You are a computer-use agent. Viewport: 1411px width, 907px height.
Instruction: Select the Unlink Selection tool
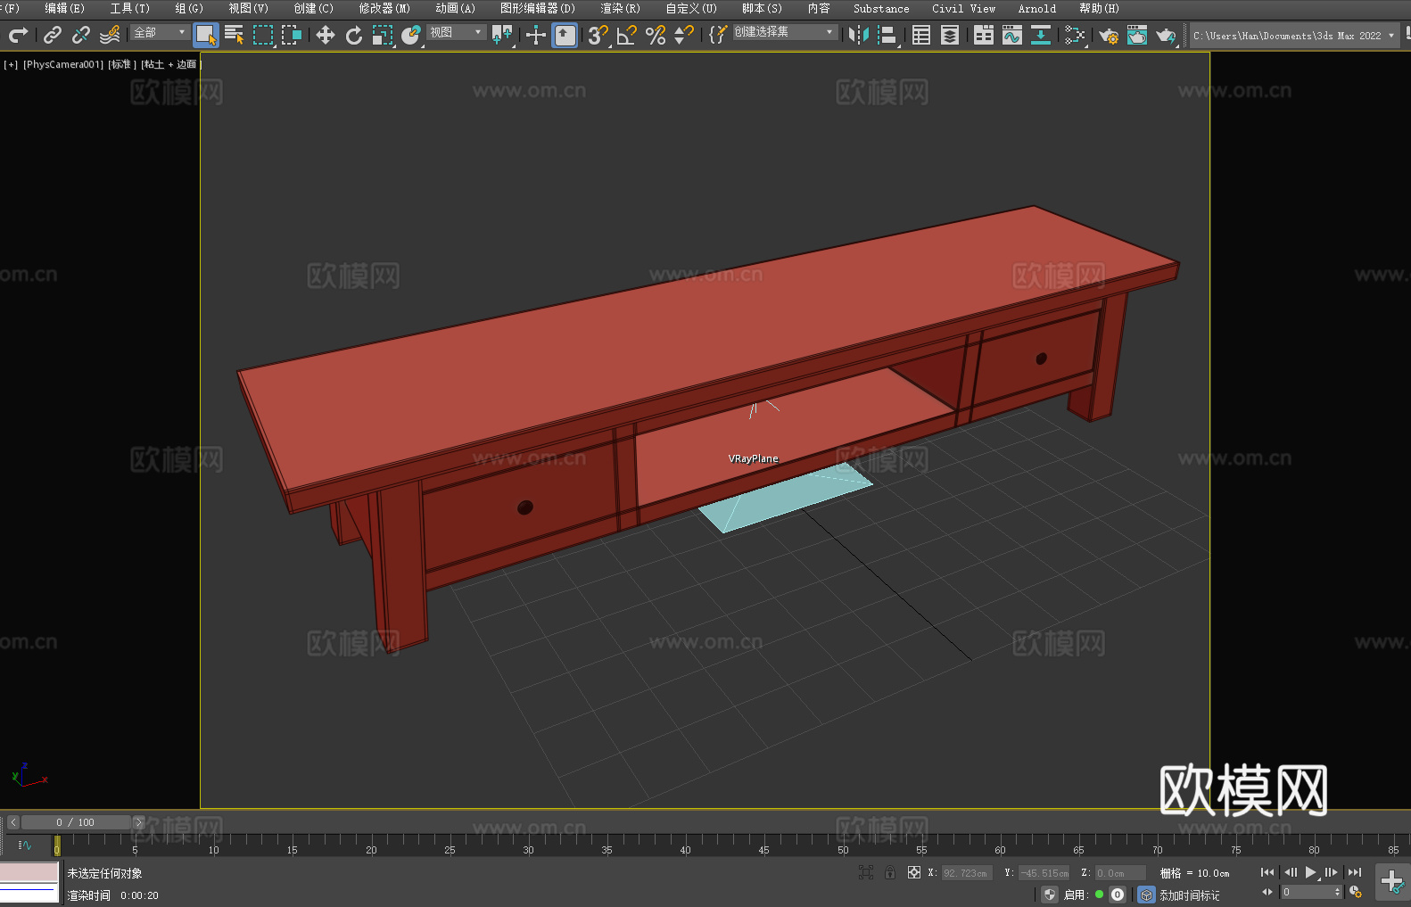(81, 35)
